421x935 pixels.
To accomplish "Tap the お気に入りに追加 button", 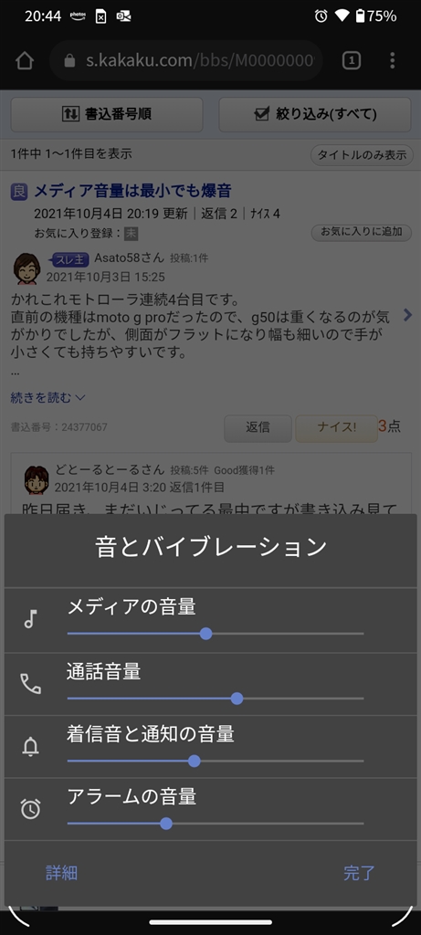I will point(362,232).
